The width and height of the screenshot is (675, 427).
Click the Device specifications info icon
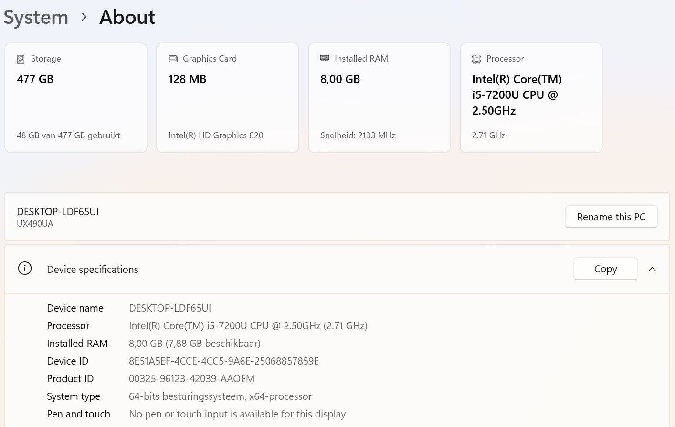click(x=25, y=269)
